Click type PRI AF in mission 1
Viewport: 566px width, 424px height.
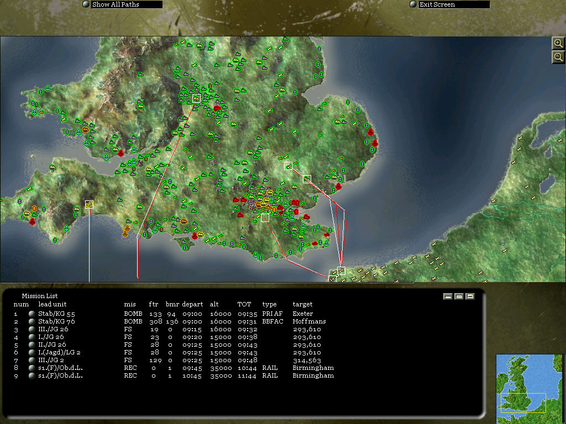coord(272,314)
